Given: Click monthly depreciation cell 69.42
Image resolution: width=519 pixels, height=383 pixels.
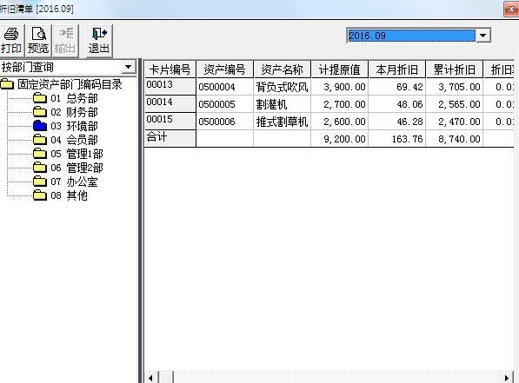Looking at the screenshot, I should click(397, 87).
